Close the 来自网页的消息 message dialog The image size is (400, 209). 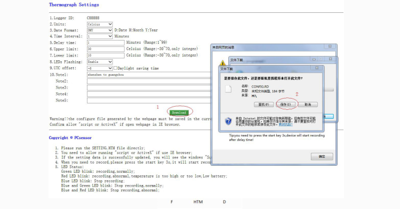[330, 46]
